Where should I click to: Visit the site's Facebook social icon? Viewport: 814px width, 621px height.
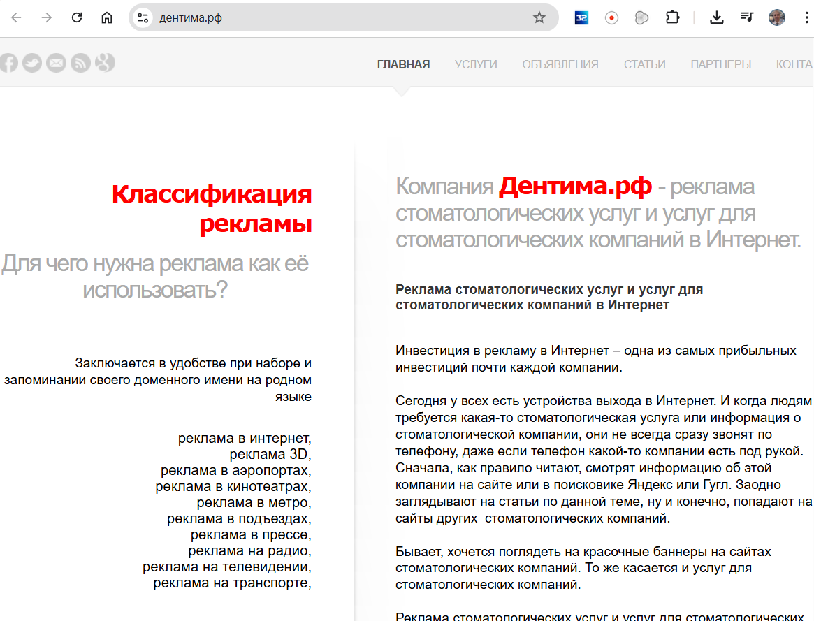[x=8, y=63]
